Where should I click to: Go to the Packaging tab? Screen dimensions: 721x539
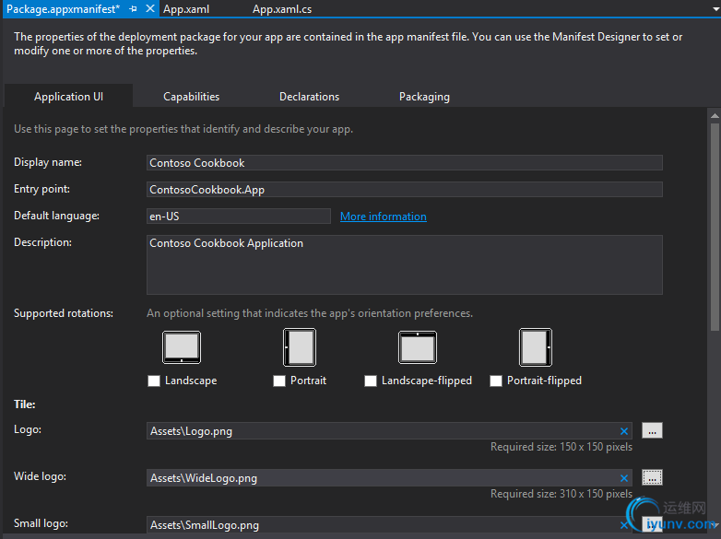[424, 97]
